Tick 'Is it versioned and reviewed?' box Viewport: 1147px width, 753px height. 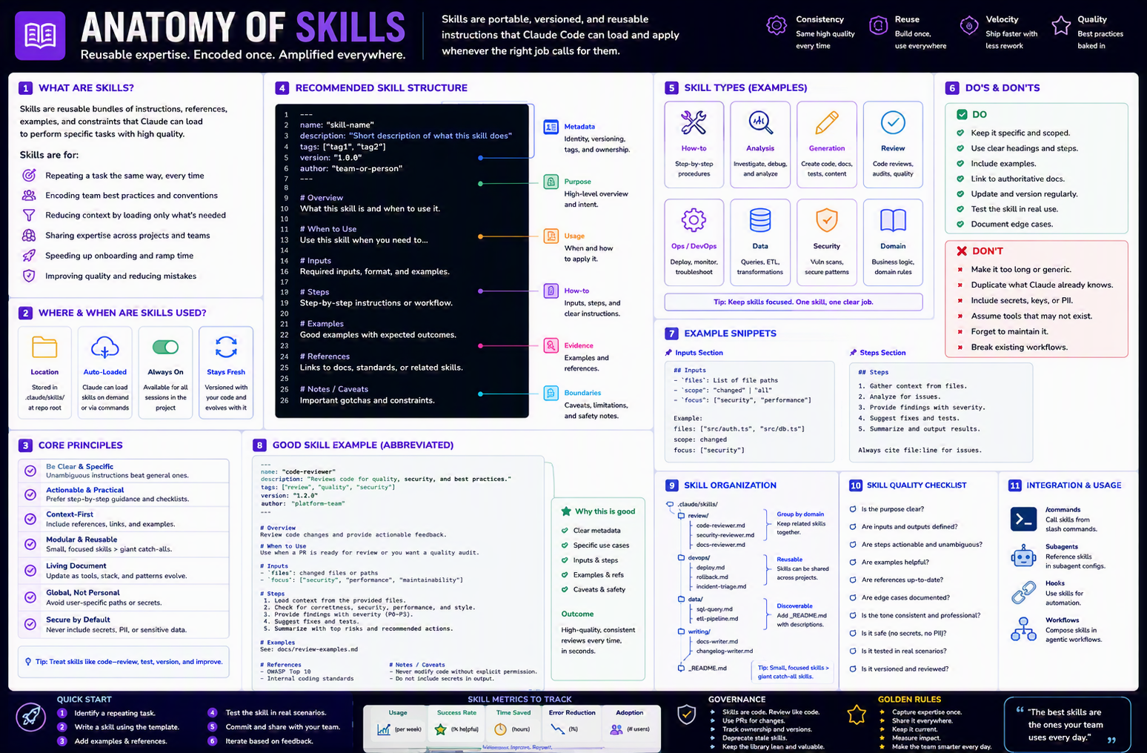[853, 669]
